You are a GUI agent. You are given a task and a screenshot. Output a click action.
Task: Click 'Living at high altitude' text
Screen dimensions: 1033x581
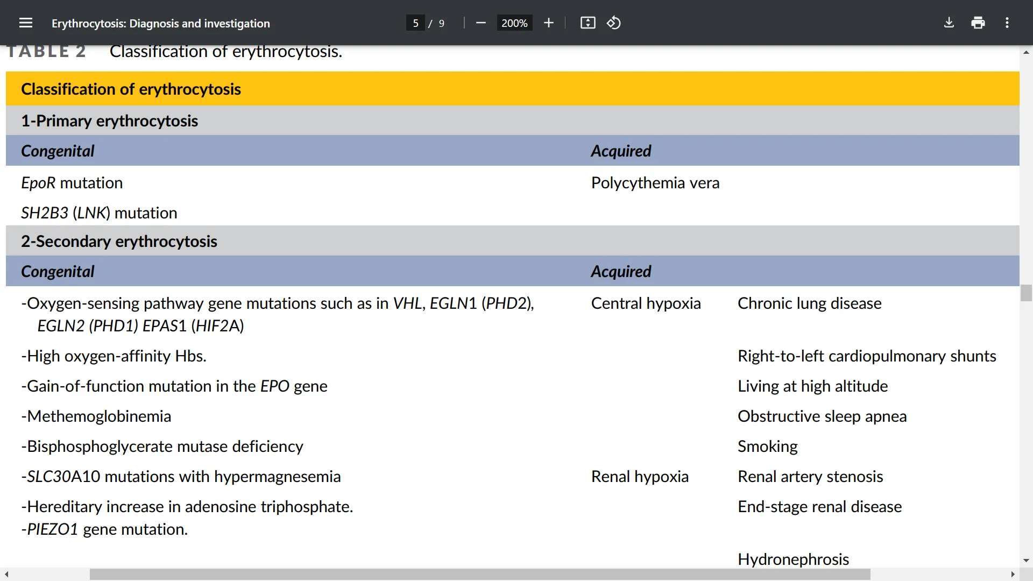pyautogui.click(x=812, y=386)
